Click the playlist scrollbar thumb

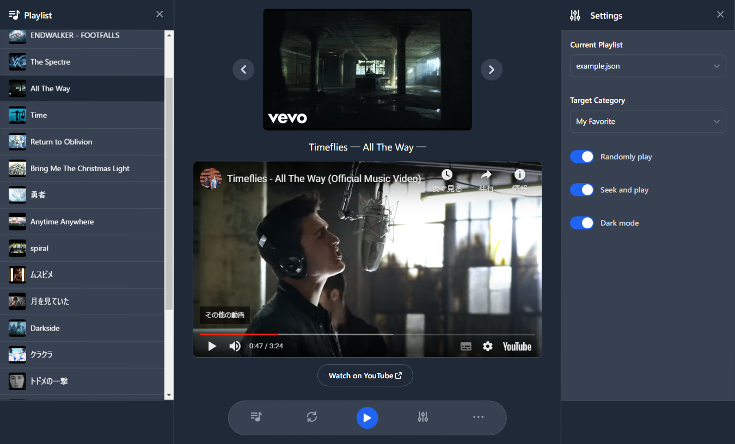click(169, 193)
